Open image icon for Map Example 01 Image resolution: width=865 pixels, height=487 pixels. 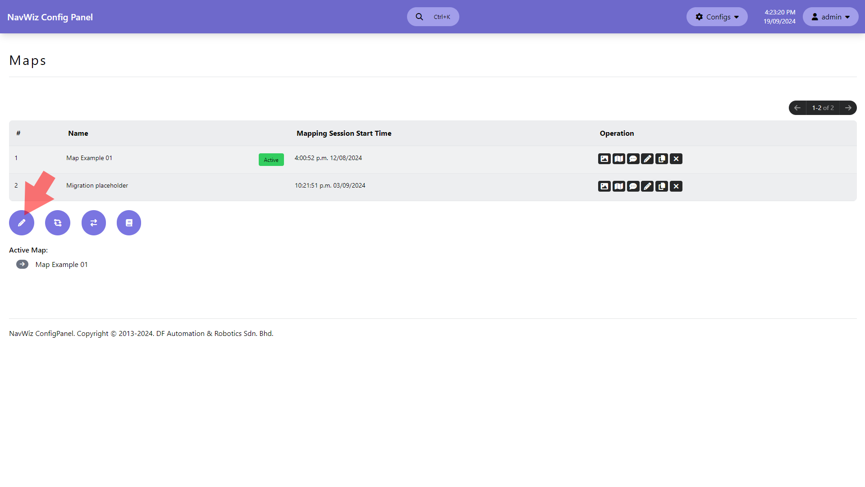coord(604,159)
